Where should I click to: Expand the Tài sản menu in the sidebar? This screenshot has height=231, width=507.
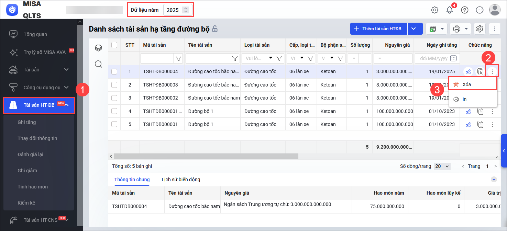(x=66, y=70)
